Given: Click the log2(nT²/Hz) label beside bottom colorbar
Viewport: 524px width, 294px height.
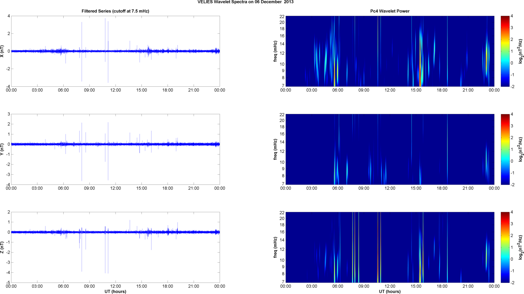Looking at the screenshot, I should click(521, 247).
